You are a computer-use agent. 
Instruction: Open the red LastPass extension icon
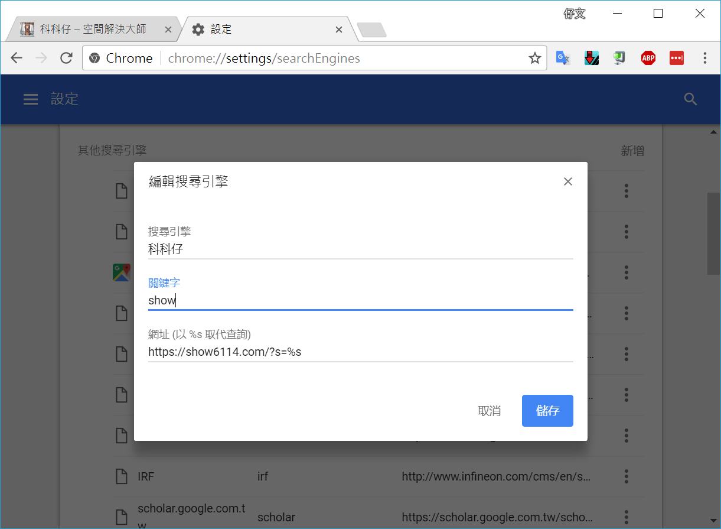(x=676, y=58)
